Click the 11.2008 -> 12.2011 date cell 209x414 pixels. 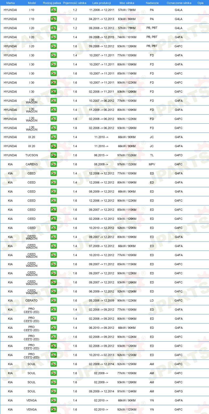click(x=102, y=10)
